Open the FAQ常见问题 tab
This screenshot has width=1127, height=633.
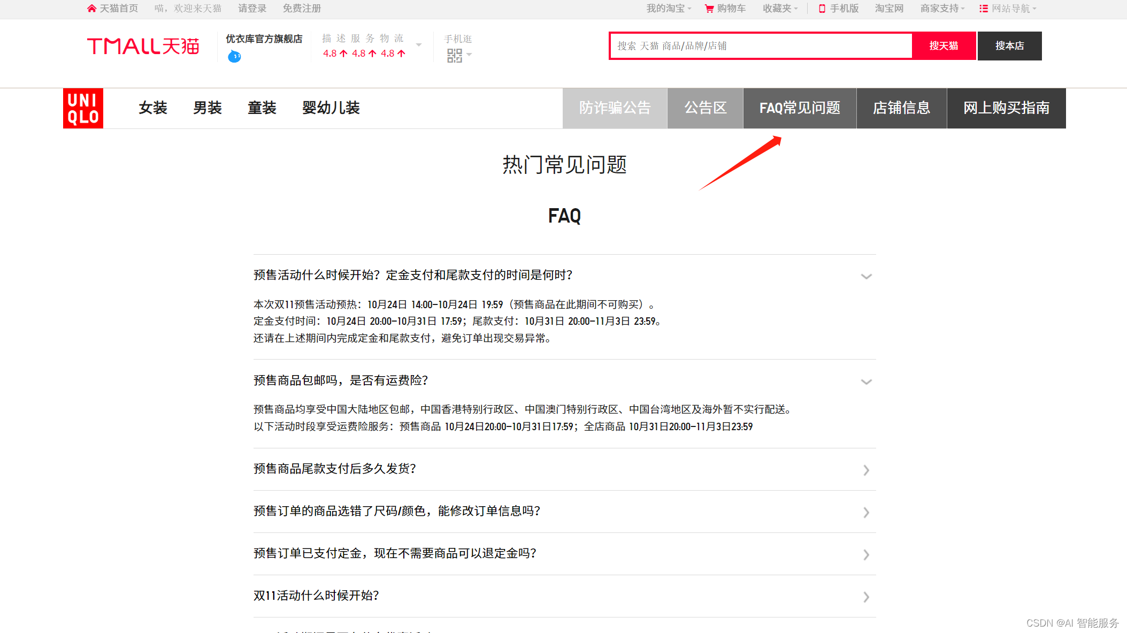799,108
